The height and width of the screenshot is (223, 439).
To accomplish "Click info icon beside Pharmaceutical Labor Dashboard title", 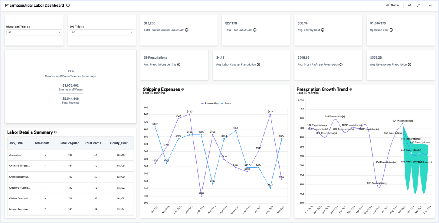I will coord(68,6).
